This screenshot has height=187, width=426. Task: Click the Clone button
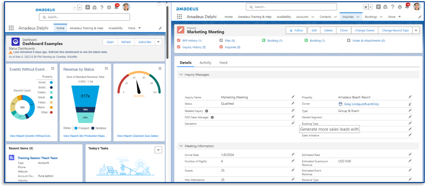pos(344,30)
